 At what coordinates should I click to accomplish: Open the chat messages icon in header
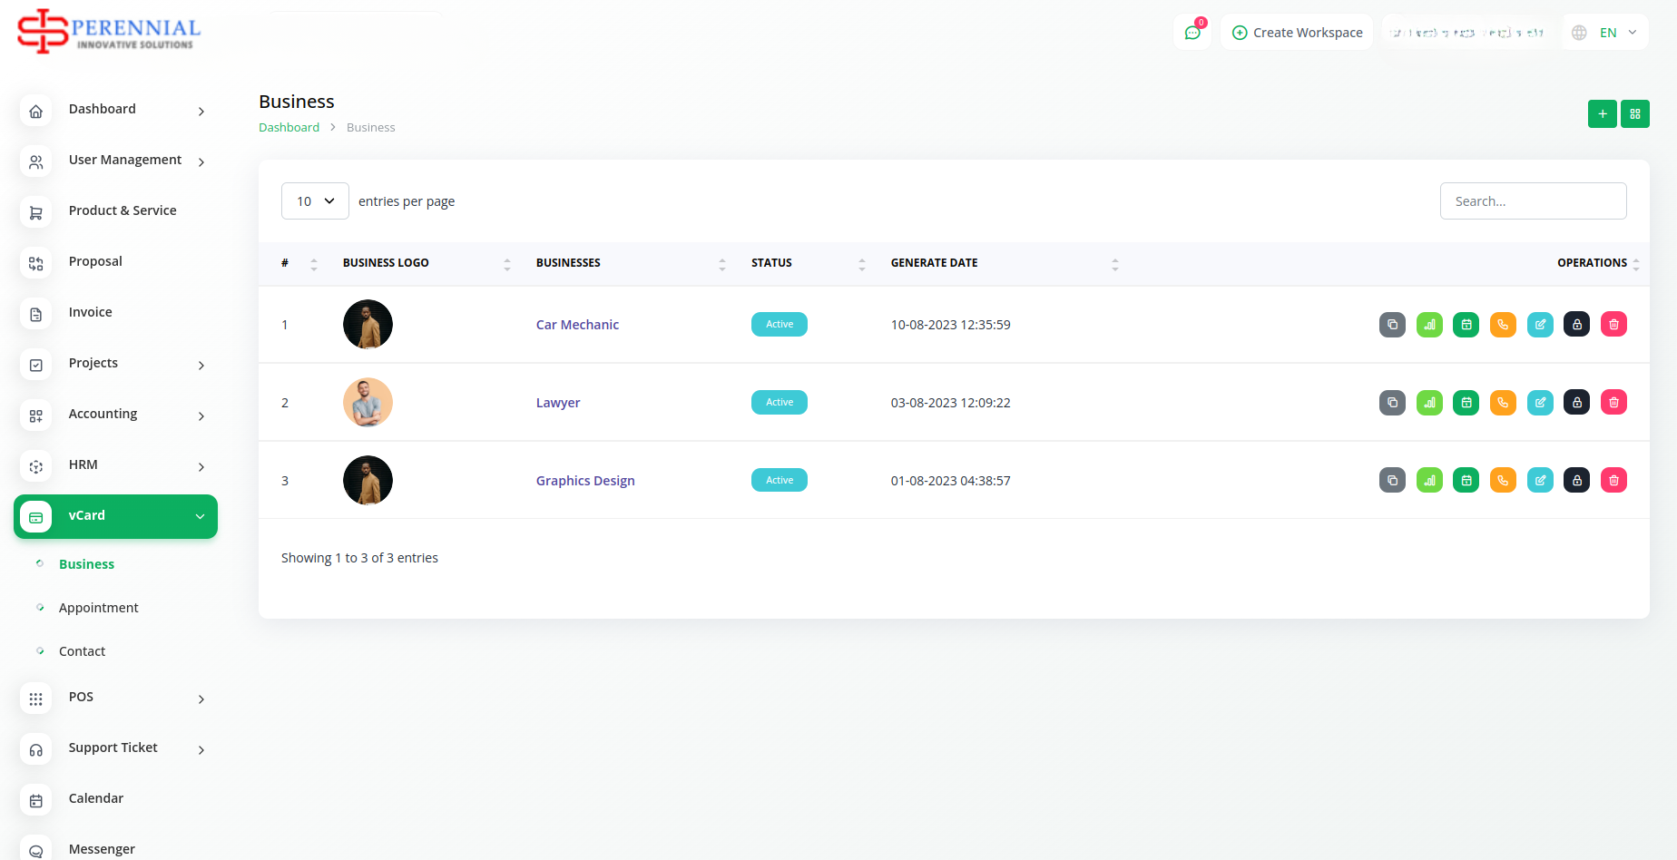pyautogui.click(x=1192, y=33)
